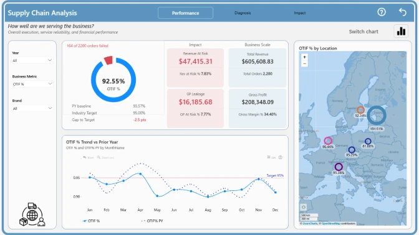Select the 85.29% location marker

[352, 150]
